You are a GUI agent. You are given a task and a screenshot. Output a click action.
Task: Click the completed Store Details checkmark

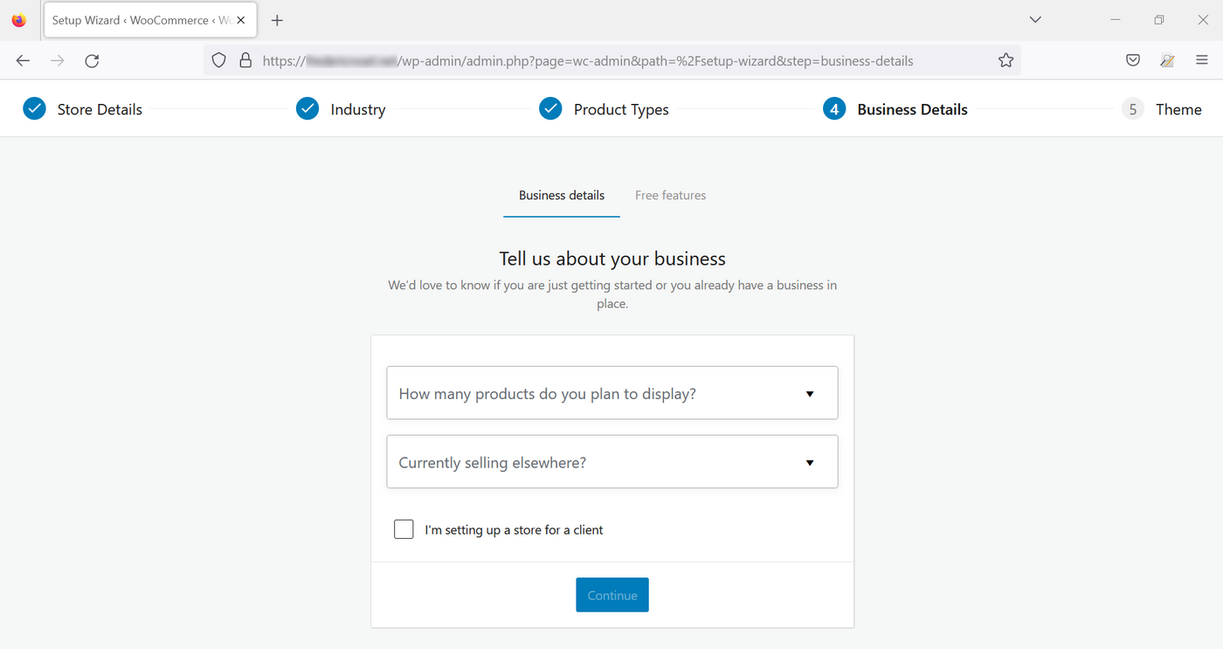tap(34, 108)
